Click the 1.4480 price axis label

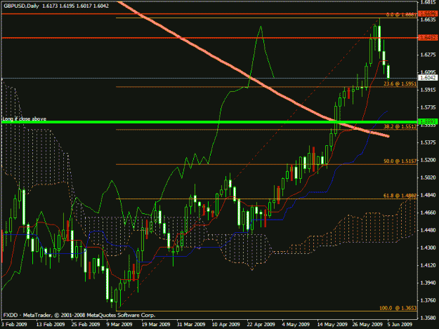[x=428, y=230]
